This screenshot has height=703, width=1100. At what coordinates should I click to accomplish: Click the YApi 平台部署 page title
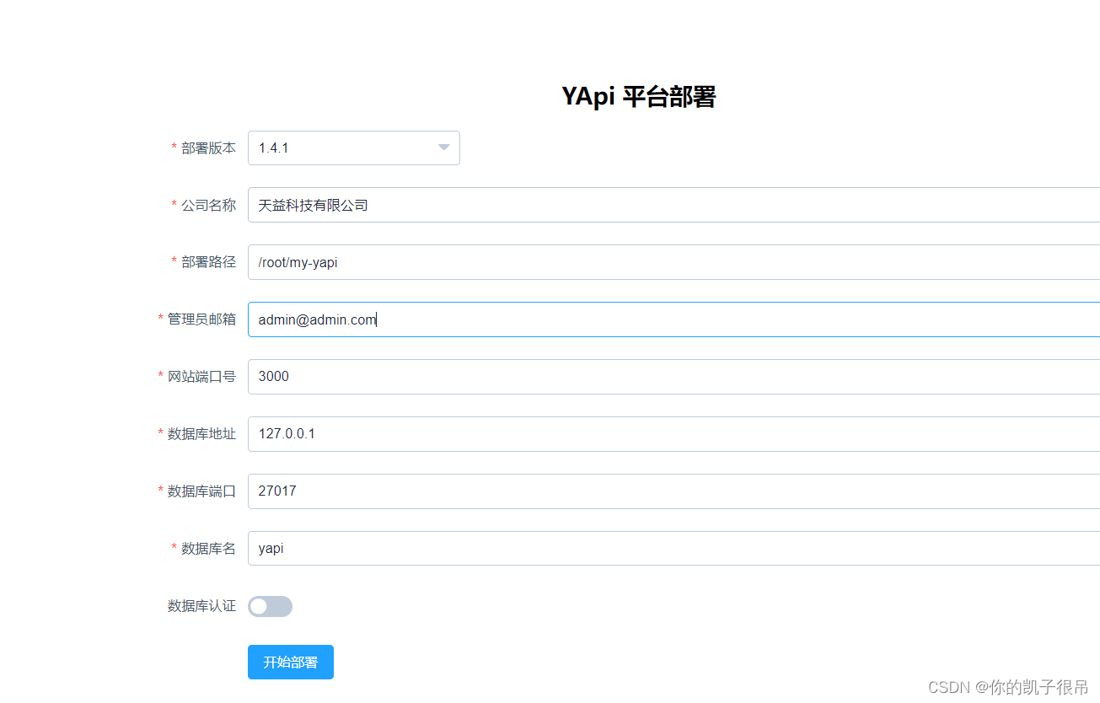pyautogui.click(x=638, y=96)
